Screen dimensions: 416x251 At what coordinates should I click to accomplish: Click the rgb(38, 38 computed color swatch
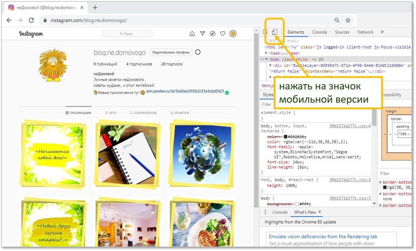click(x=385, y=188)
